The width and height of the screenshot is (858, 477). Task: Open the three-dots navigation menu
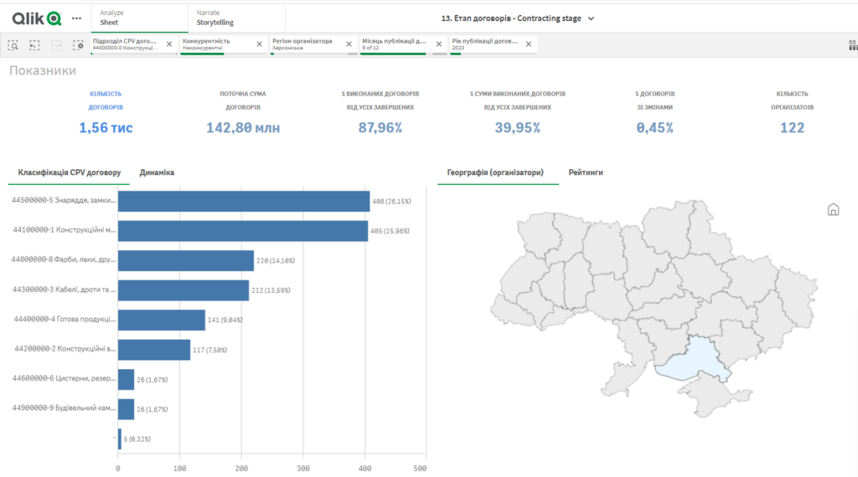[x=77, y=18]
